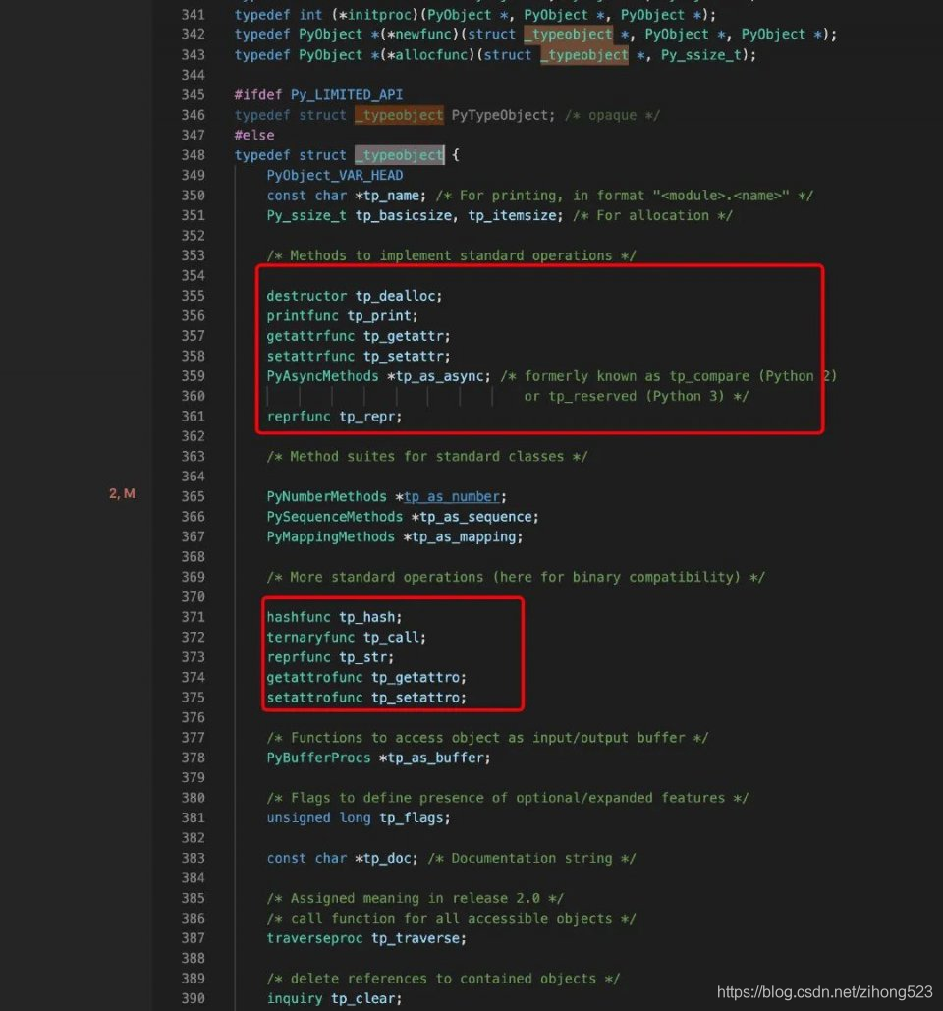Screen dimensions: 943x1011
Task: Click the tp_as_mapping identifier
Action: 464,536
